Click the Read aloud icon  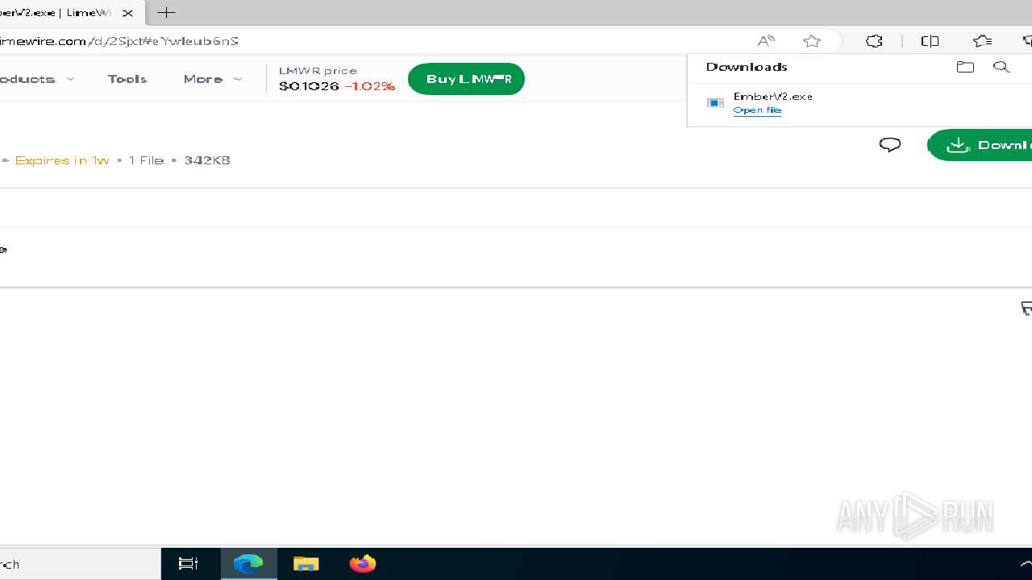point(766,41)
